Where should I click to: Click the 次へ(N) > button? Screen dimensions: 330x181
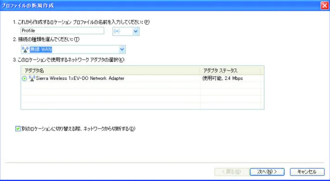267,172
